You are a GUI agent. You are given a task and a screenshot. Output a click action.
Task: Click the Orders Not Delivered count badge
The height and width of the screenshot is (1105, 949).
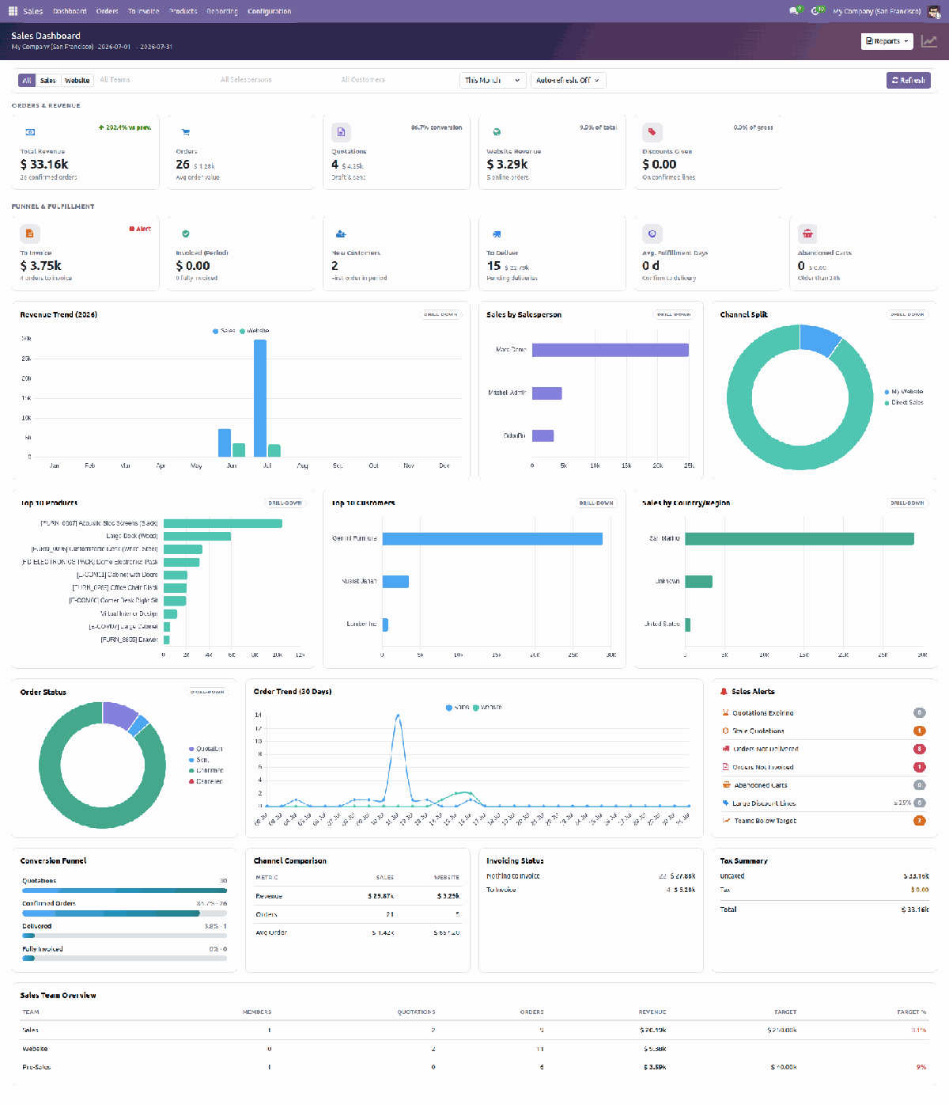tap(919, 749)
